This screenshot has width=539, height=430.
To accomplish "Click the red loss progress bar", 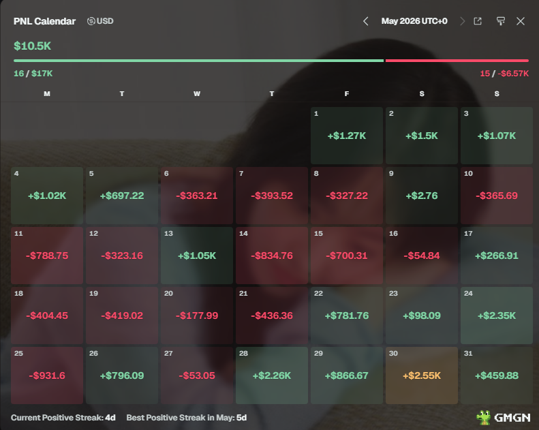I will pyautogui.click(x=457, y=61).
